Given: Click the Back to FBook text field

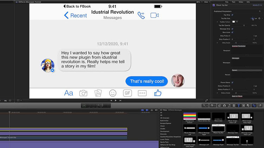Looking at the screenshot, I should [247, 96].
